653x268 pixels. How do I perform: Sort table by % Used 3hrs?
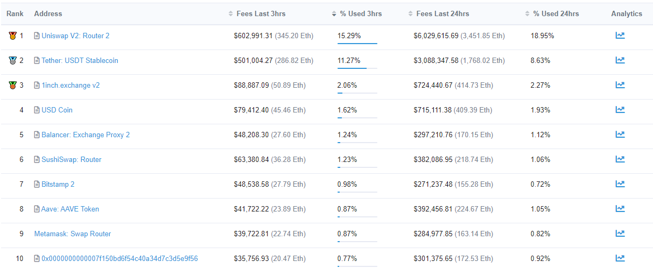[357, 13]
